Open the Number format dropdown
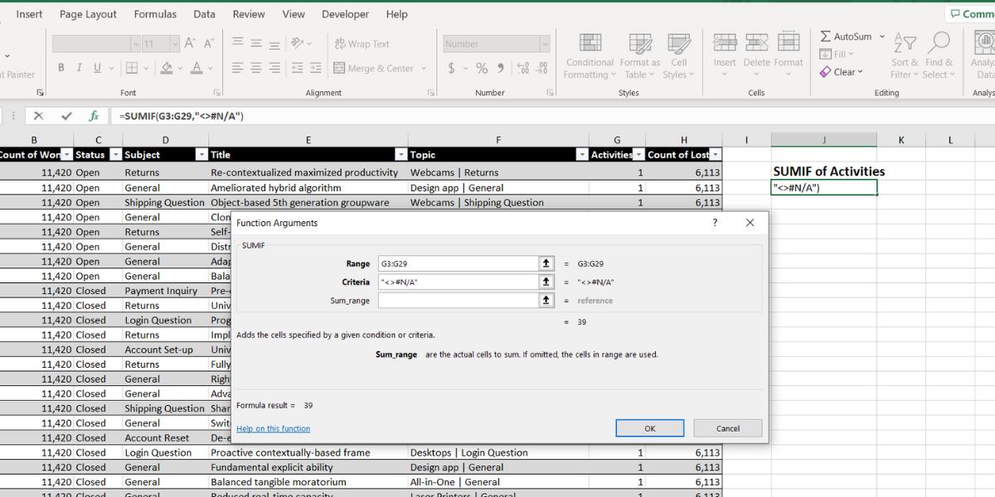Viewport: 995px width, 497px height. pyautogui.click(x=545, y=44)
